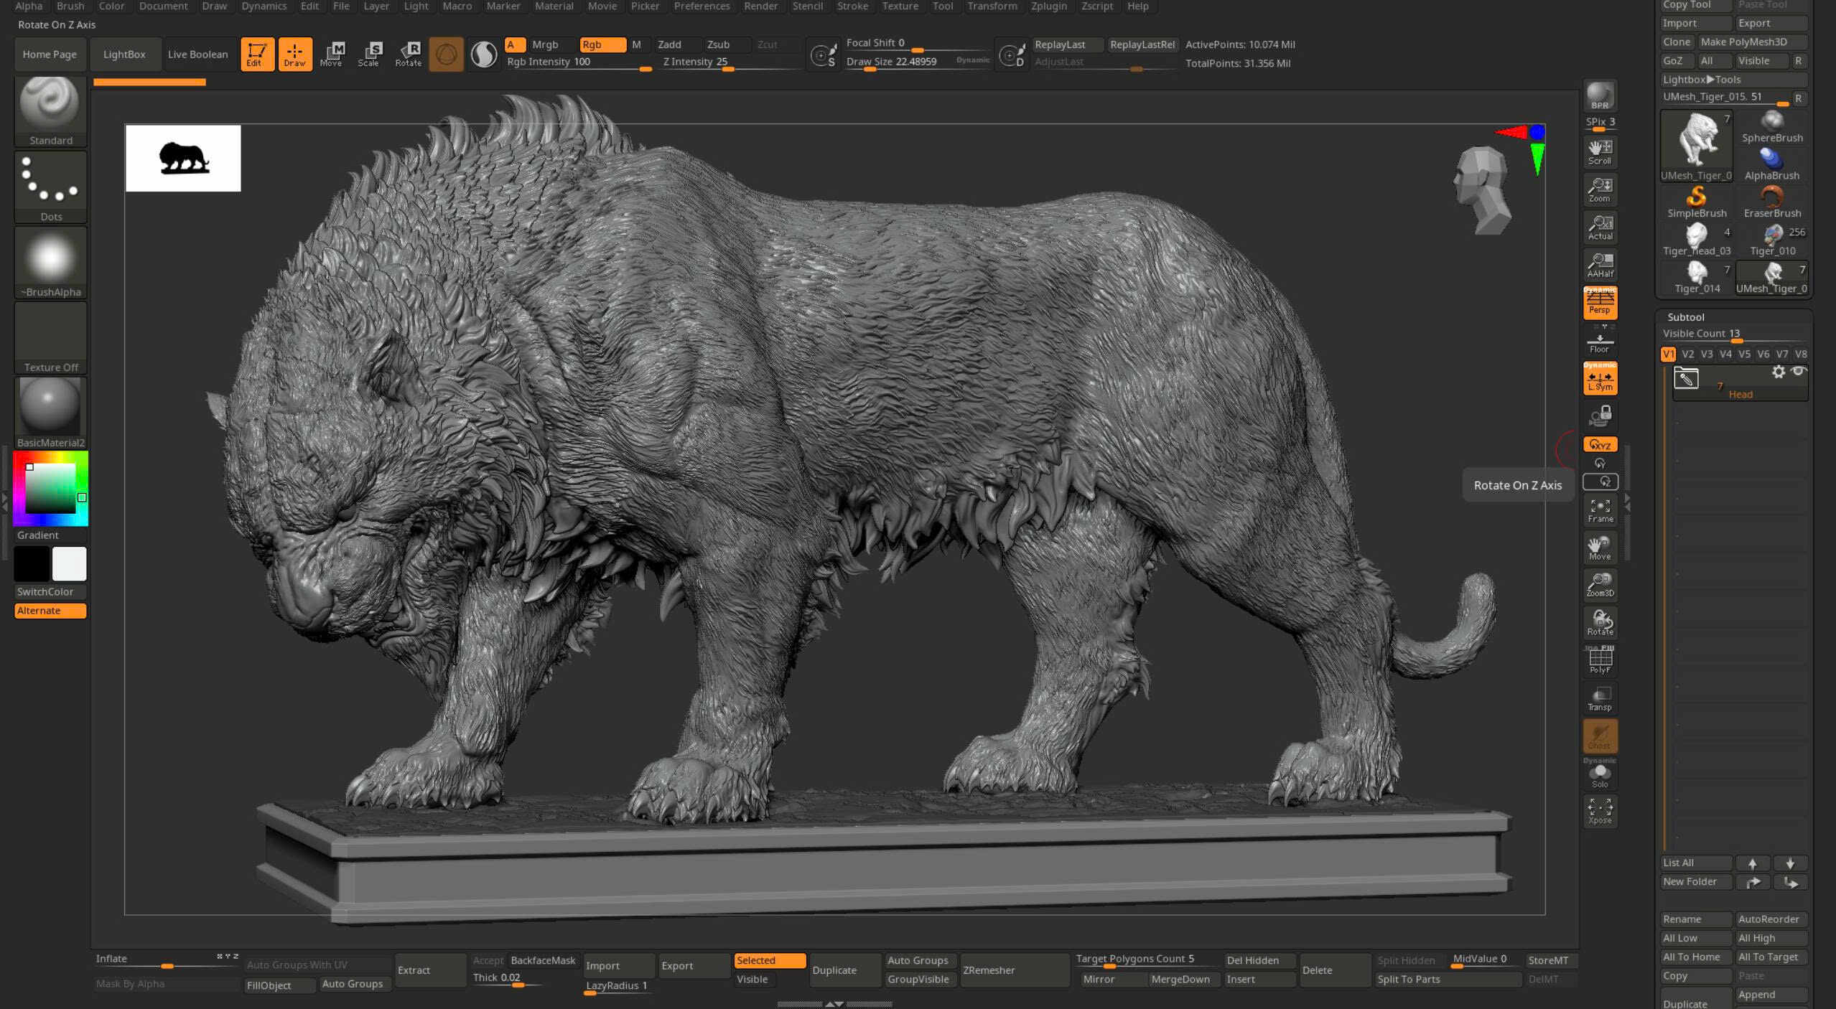The height and width of the screenshot is (1009, 1836).
Task: Toggle PolyF polyframe display icon
Action: pyautogui.click(x=1599, y=660)
